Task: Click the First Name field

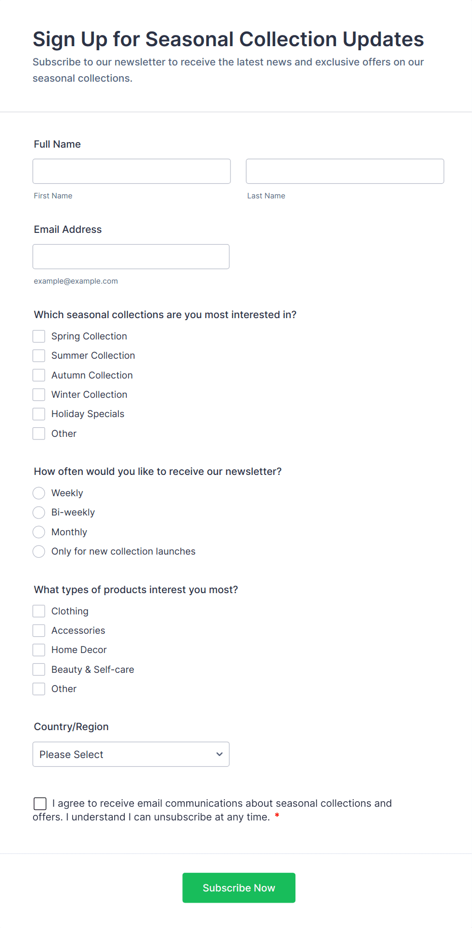Action: [x=131, y=171]
